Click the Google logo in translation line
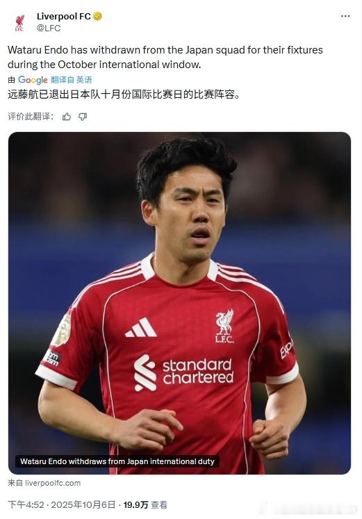The image size is (362, 519). (33, 80)
